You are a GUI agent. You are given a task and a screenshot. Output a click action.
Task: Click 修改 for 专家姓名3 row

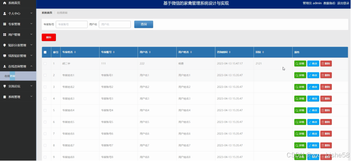pyautogui.click(x=313, y=99)
